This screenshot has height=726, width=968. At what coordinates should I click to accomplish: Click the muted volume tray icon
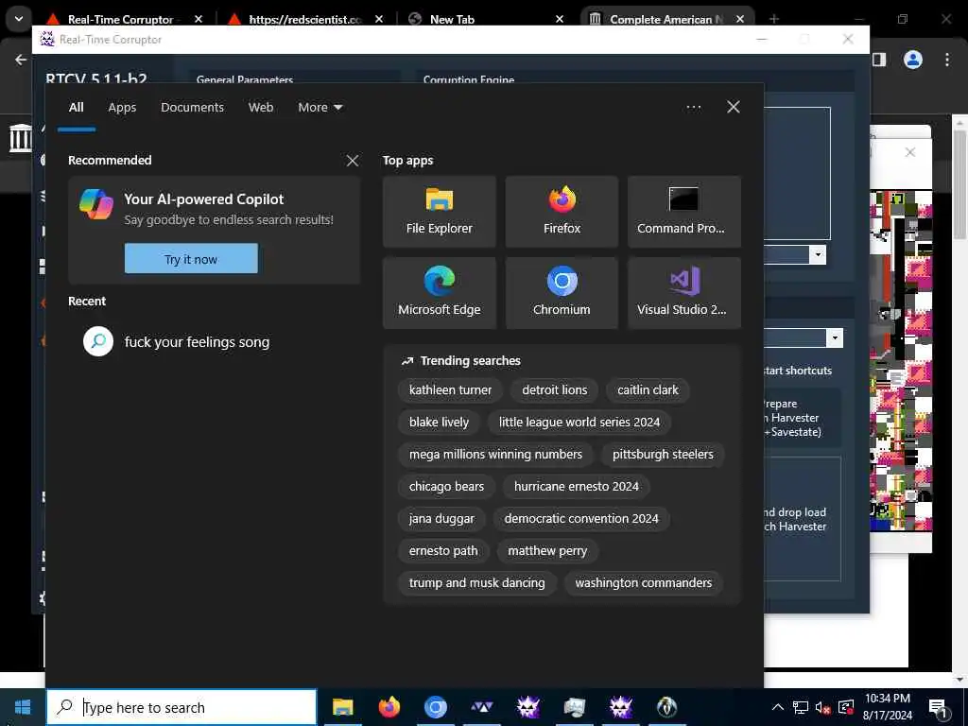pyautogui.click(x=822, y=707)
